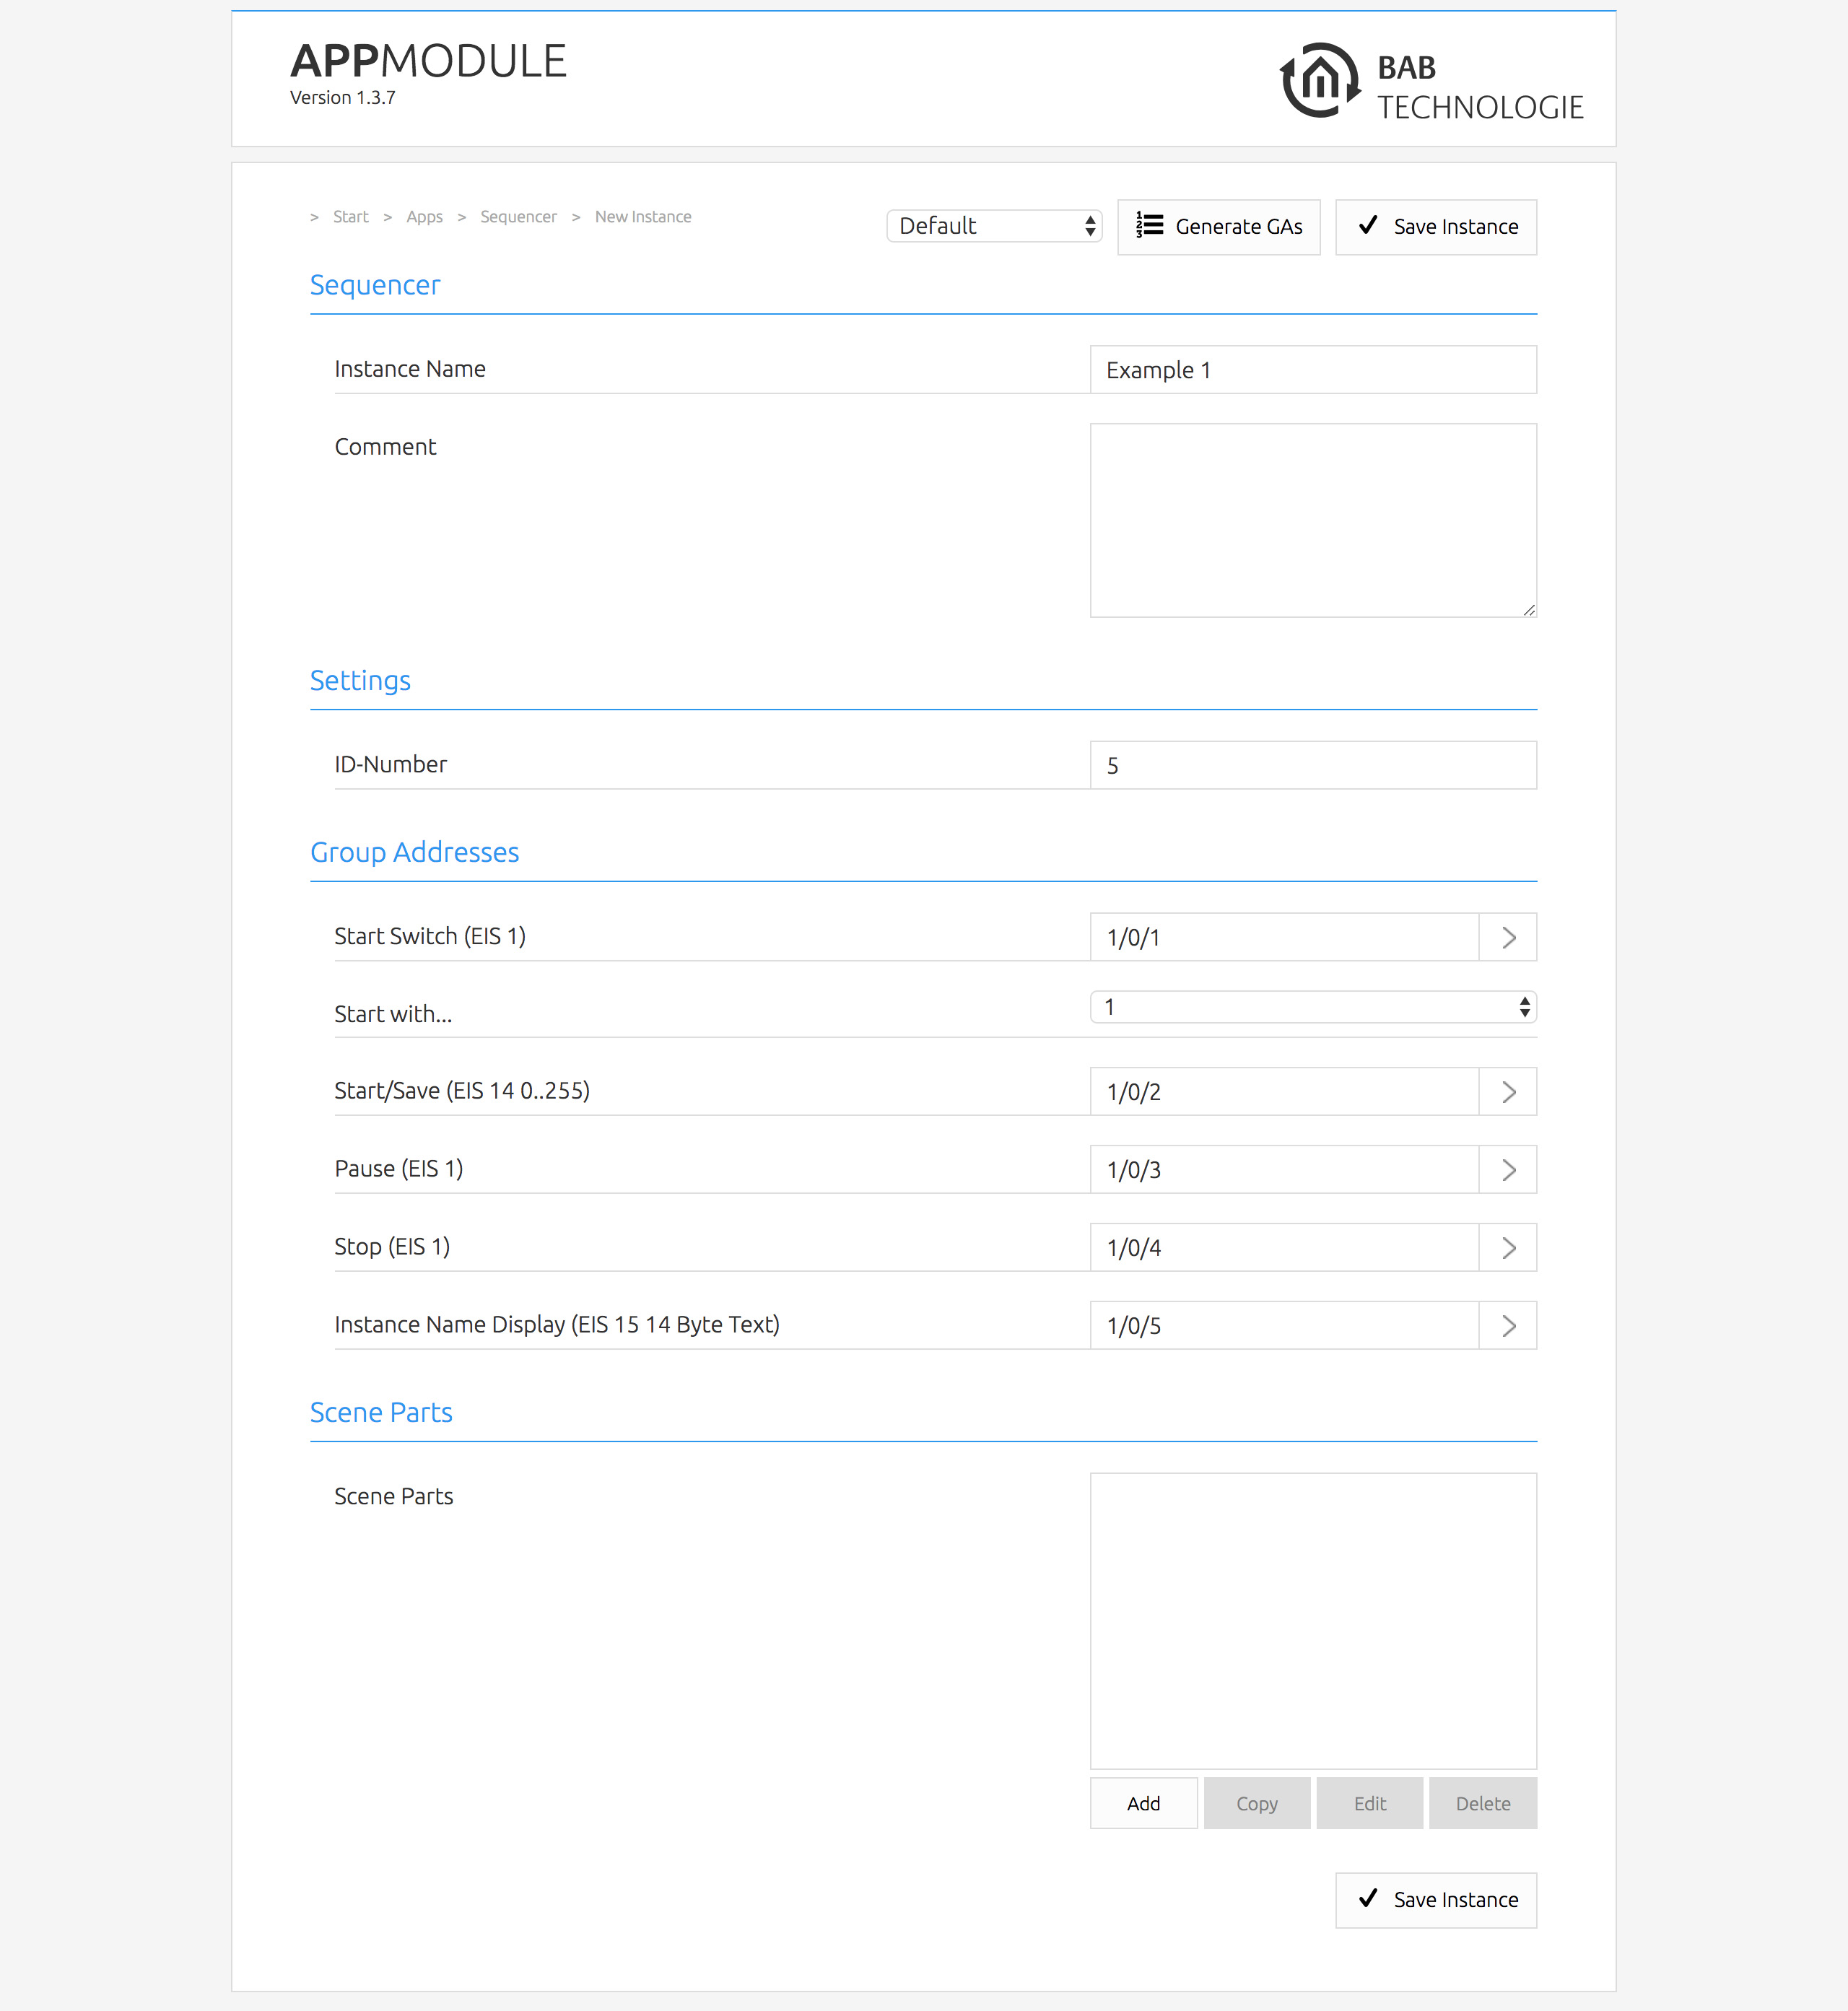
Task: Click the BAB Technologie house logo
Action: (1320, 80)
